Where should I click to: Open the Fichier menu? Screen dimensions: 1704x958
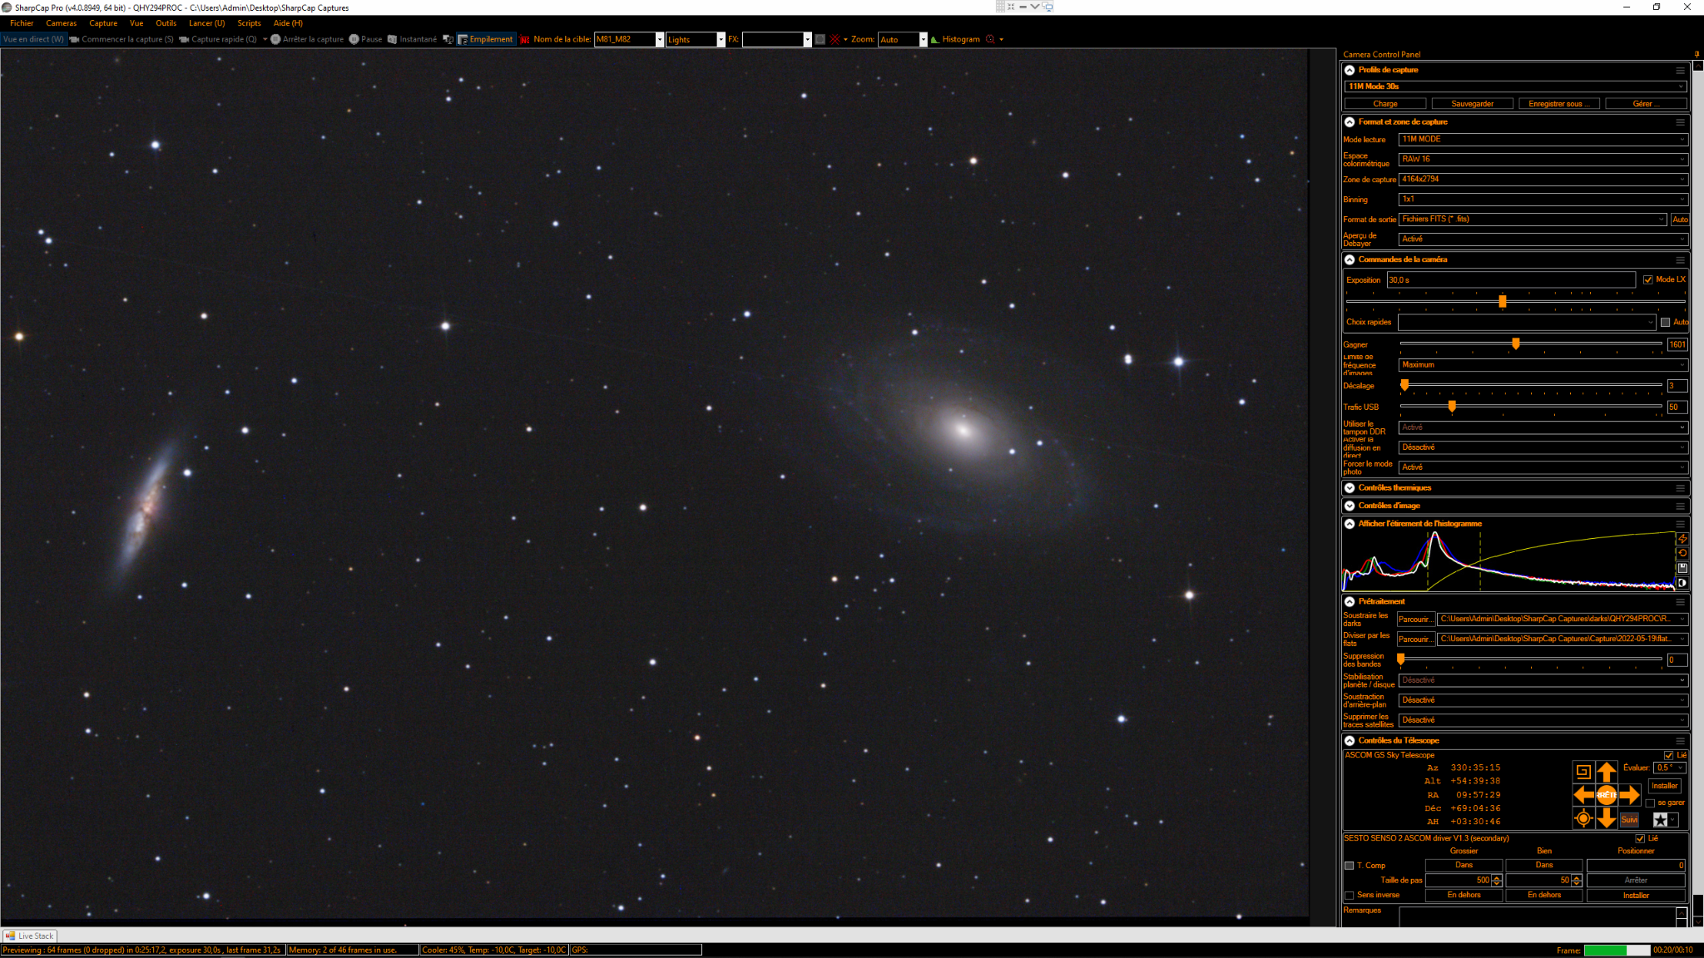point(22,23)
